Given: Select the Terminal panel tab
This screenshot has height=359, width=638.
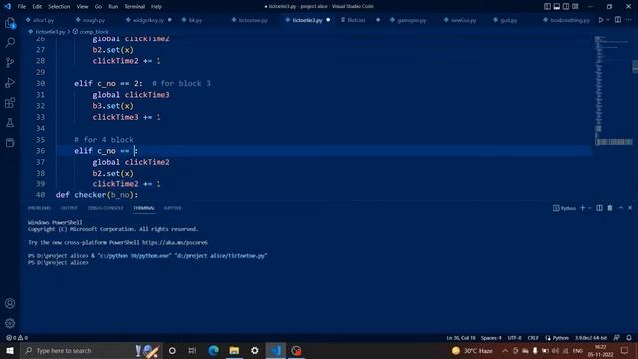Looking at the screenshot, I should point(144,208).
